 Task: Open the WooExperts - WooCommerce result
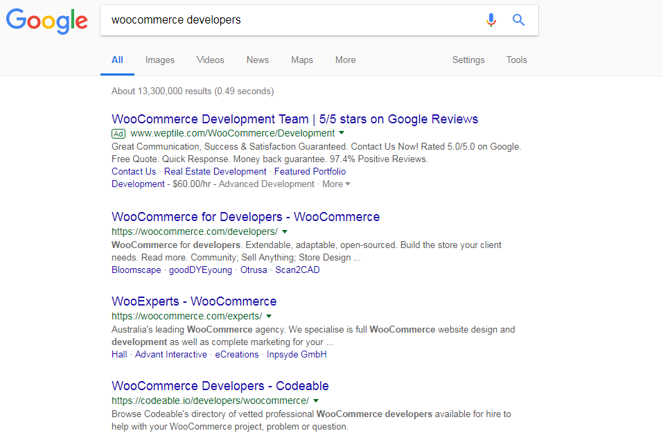click(x=194, y=301)
